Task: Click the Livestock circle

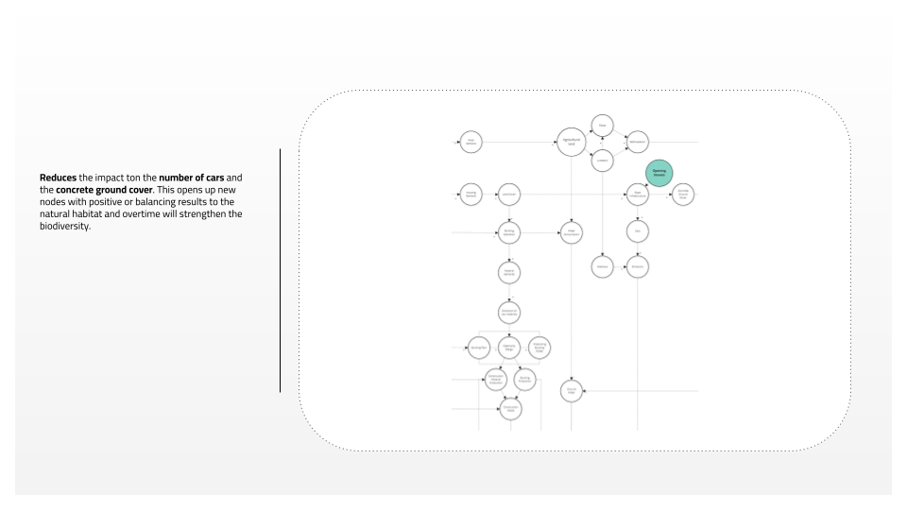Action: [x=603, y=161]
